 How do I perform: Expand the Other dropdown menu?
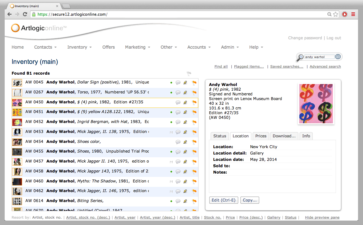click(x=169, y=47)
